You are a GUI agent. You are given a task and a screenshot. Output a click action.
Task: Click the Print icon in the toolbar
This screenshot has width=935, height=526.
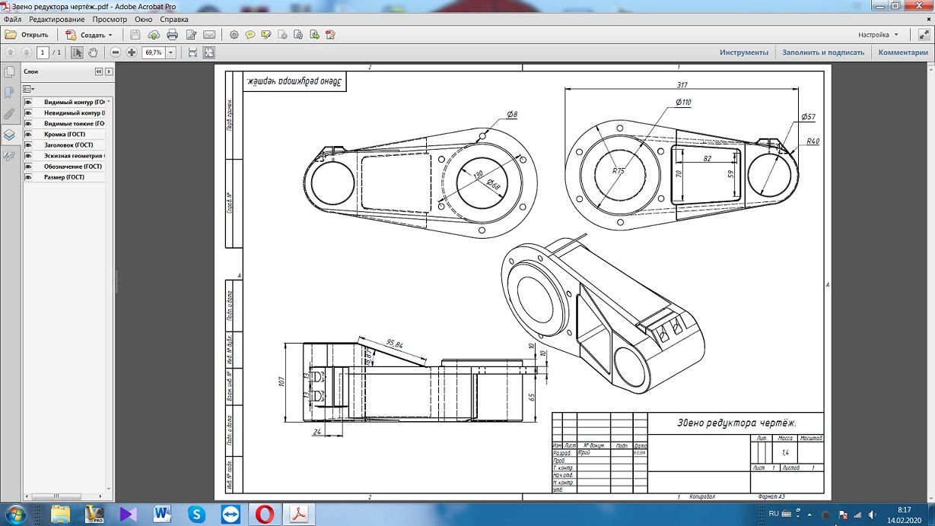[x=172, y=35]
